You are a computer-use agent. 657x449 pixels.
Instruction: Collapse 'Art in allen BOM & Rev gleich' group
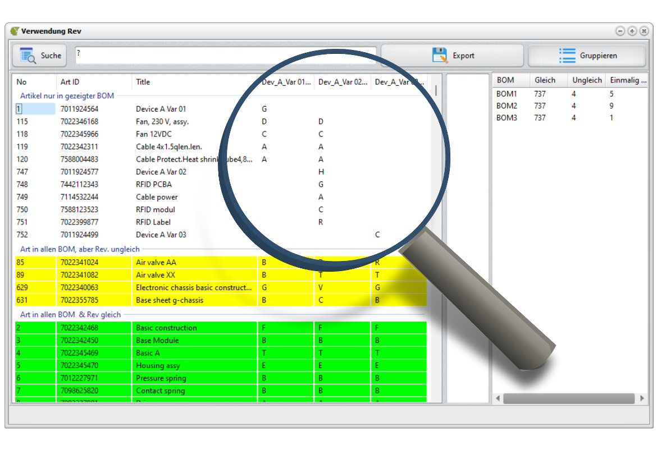(x=70, y=315)
